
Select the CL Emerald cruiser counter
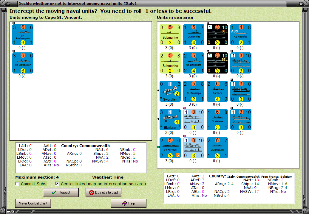[x=217, y=148]
